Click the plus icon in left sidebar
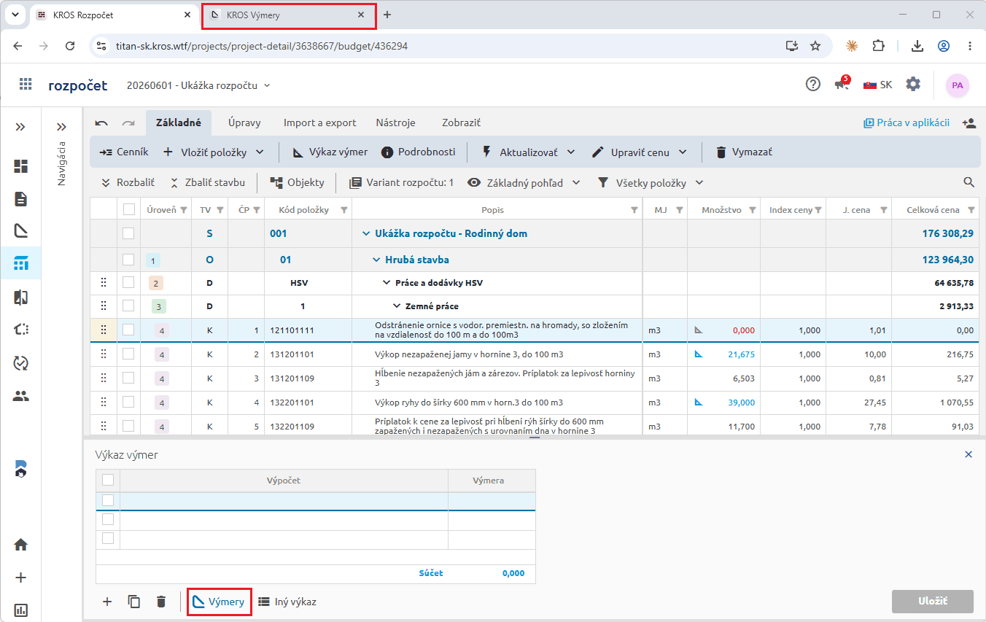The image size is (986, 622). pyautogui.click(x=21, y=578)
